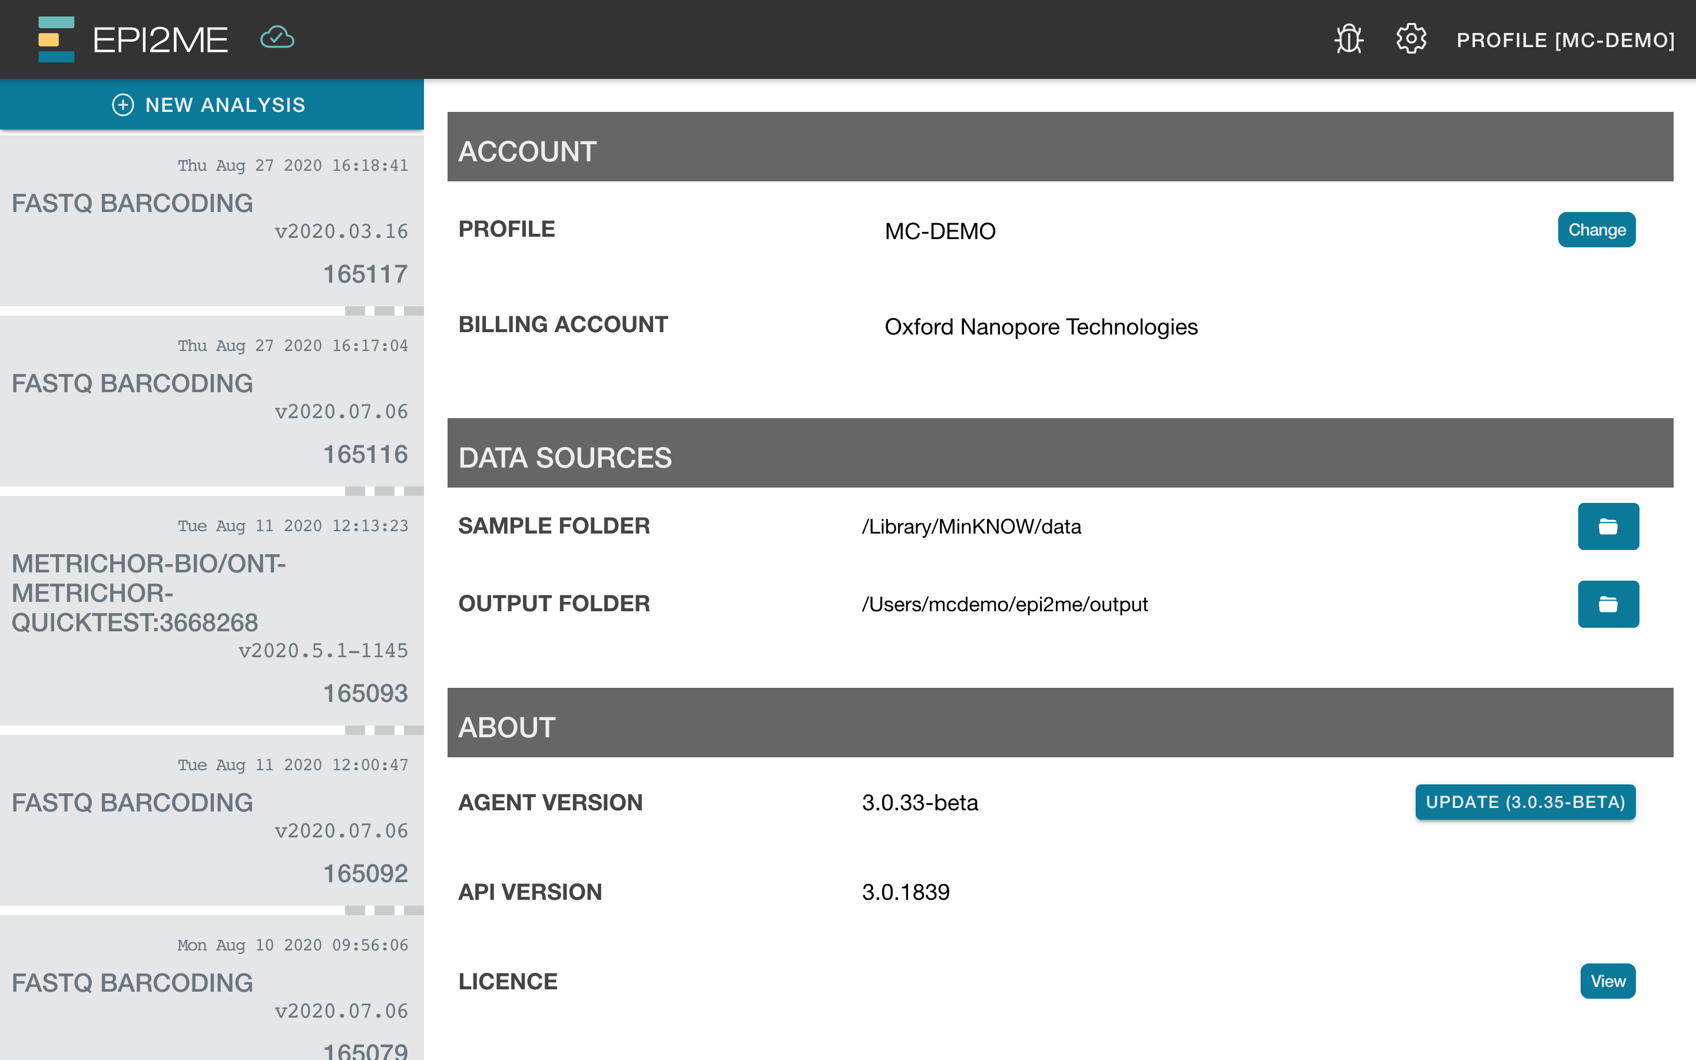Click the Oxford Nanopore Technologies billing value
1696x1060 pixels.
click(1041, 327)
